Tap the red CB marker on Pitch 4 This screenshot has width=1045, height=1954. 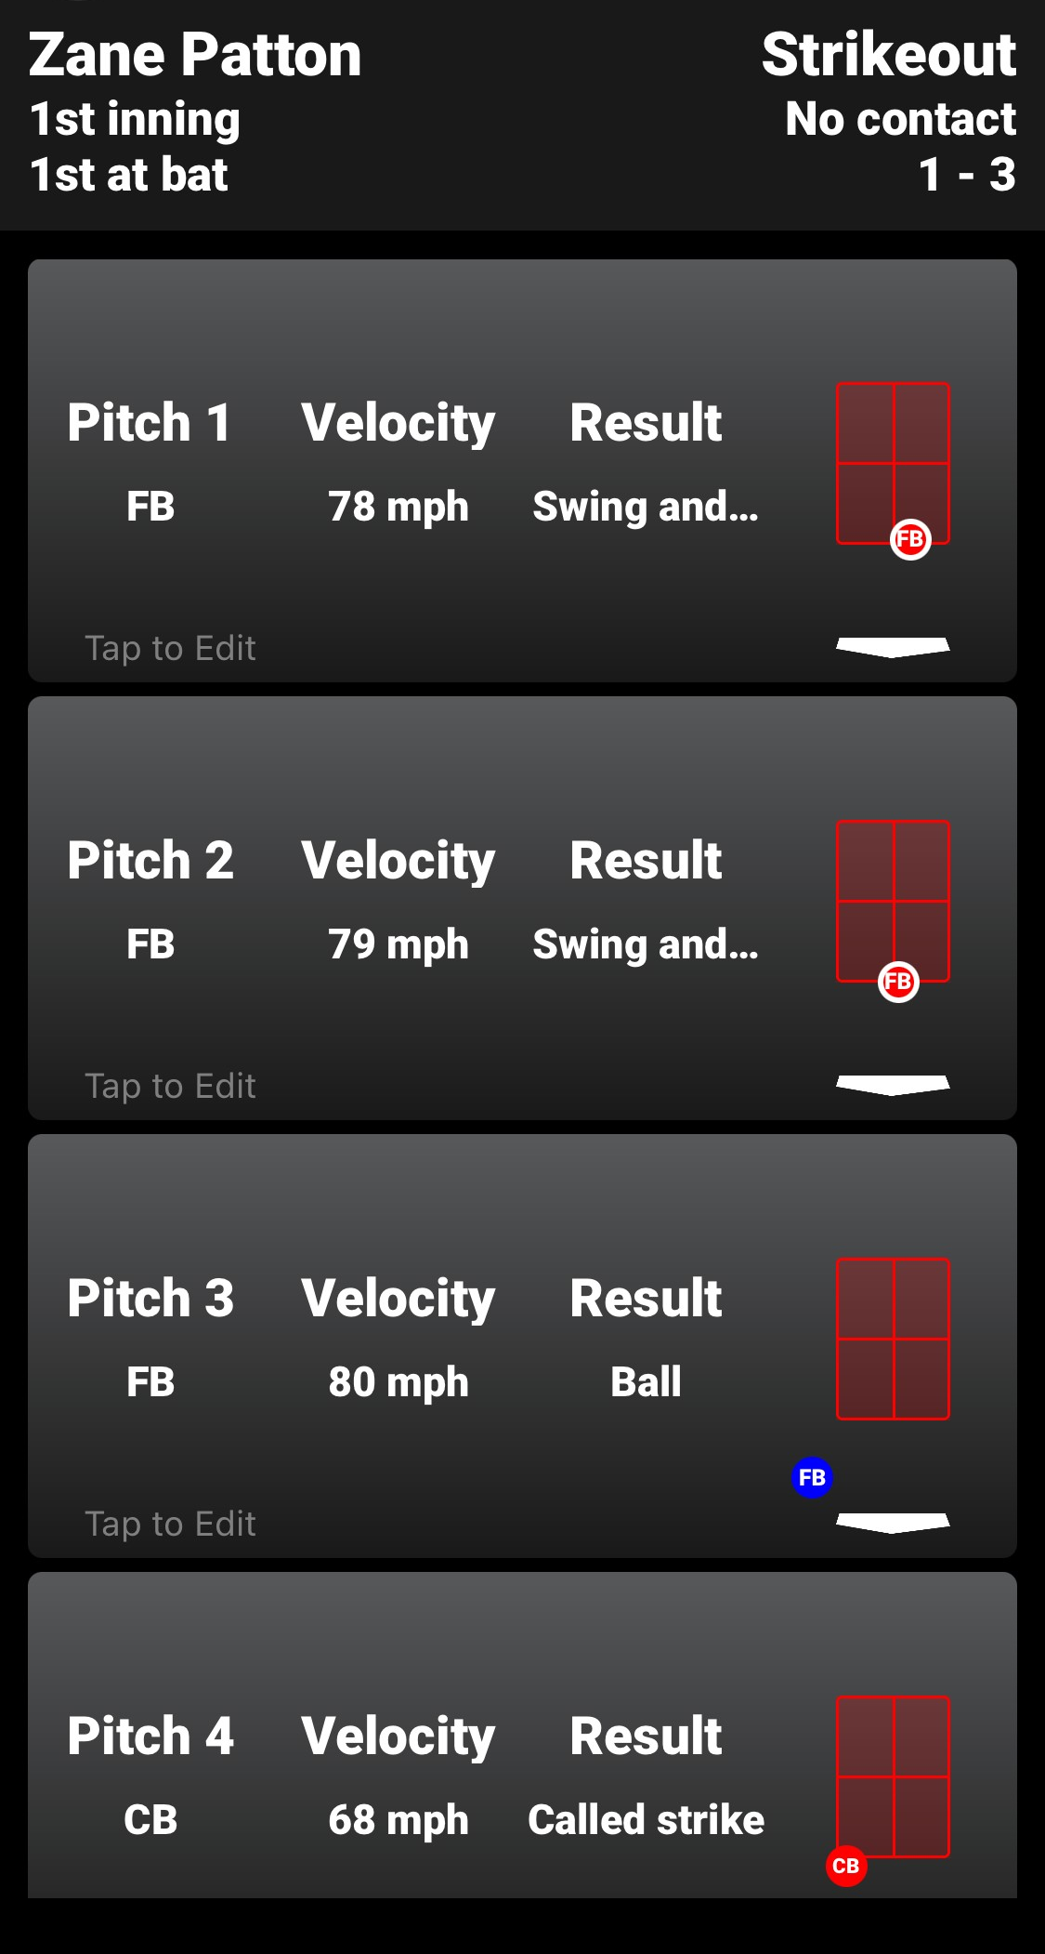click(x=846, y=1866)
